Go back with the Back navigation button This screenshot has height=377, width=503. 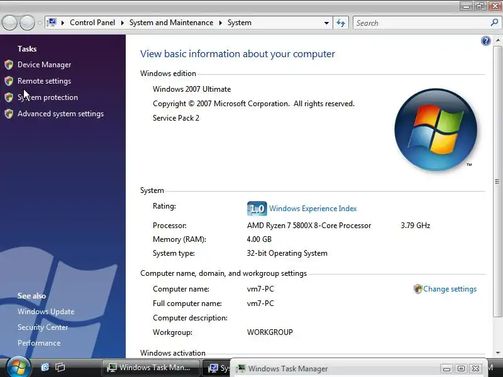tap(9, 23)
